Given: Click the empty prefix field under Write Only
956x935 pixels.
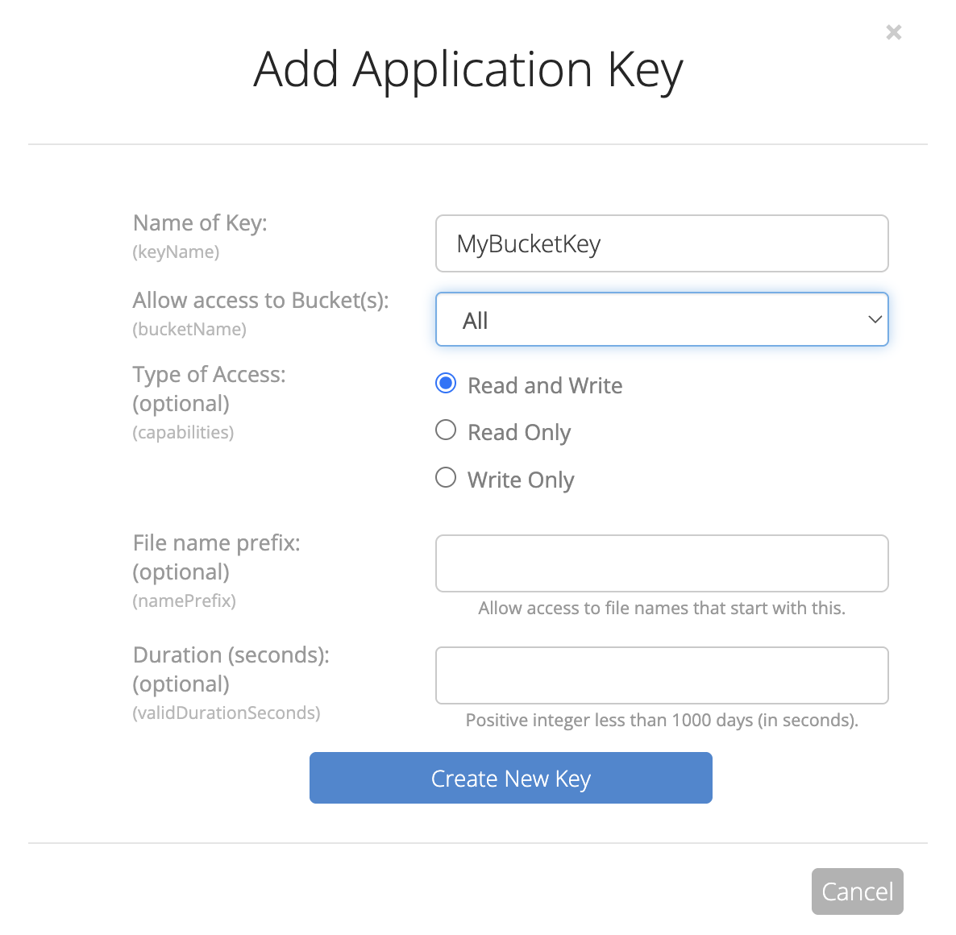Looking at the screenshot, I should point(661,563).
